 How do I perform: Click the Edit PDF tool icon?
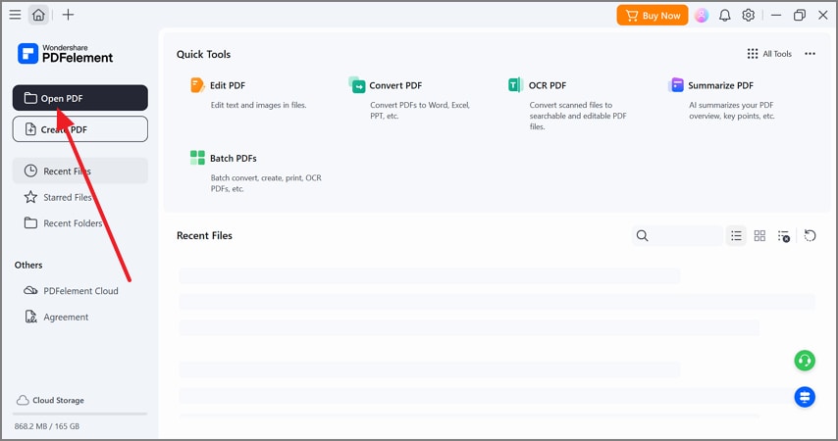tap(197, 85)
